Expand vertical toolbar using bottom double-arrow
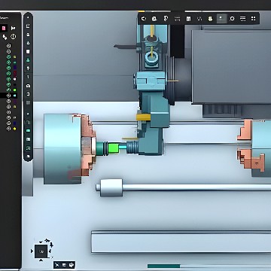The height and width of the screenshot is (271, 271). coord(28,156)
